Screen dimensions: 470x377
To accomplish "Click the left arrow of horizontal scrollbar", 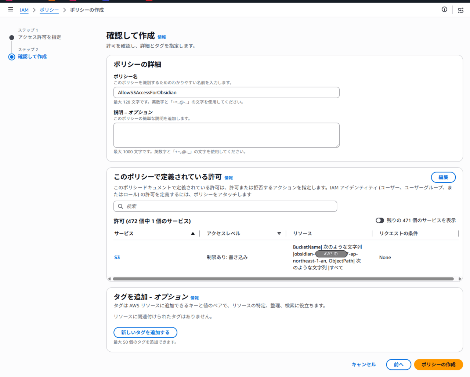I will coord(109,279).
